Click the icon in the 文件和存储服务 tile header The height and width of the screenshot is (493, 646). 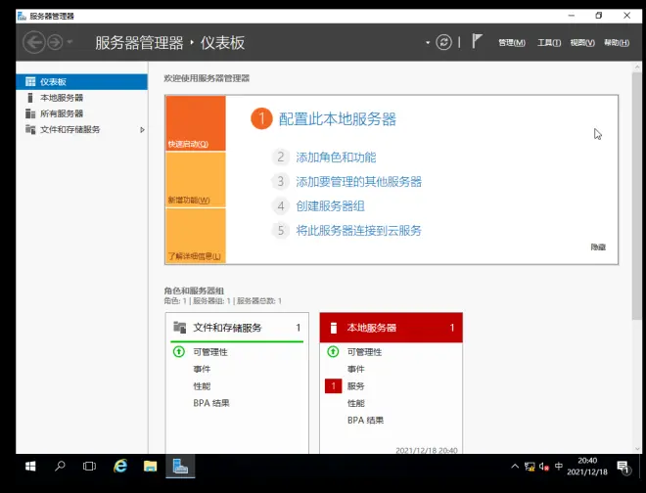(180, 327)
